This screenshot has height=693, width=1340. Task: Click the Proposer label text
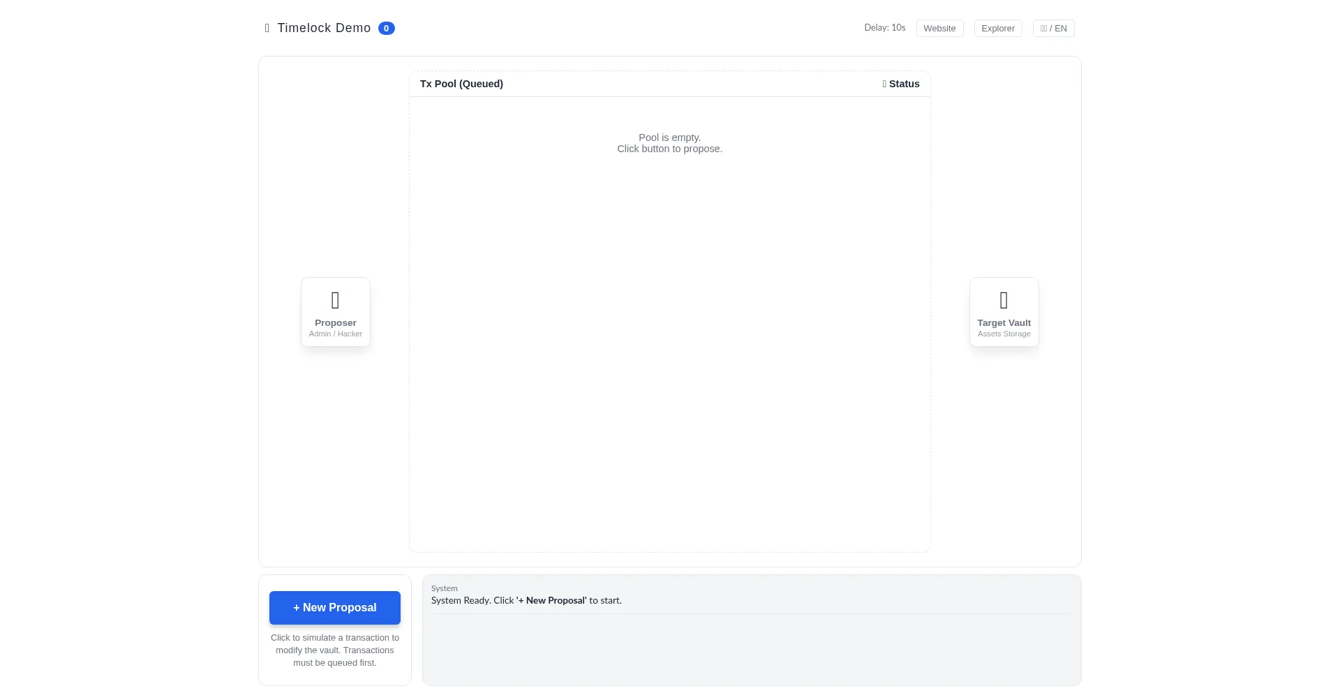point(335,322)
